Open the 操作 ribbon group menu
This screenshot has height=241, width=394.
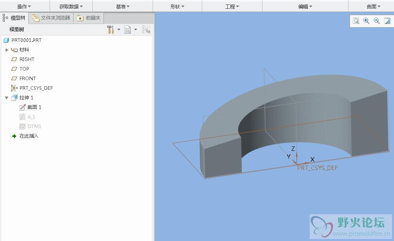(24, 6)
